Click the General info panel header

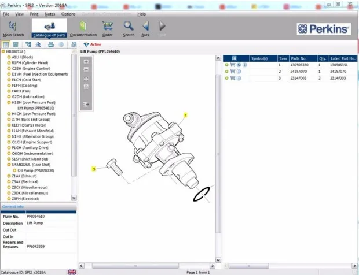[x=38, y=207]
